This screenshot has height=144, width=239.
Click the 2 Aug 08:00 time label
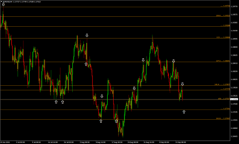(85, 142)
